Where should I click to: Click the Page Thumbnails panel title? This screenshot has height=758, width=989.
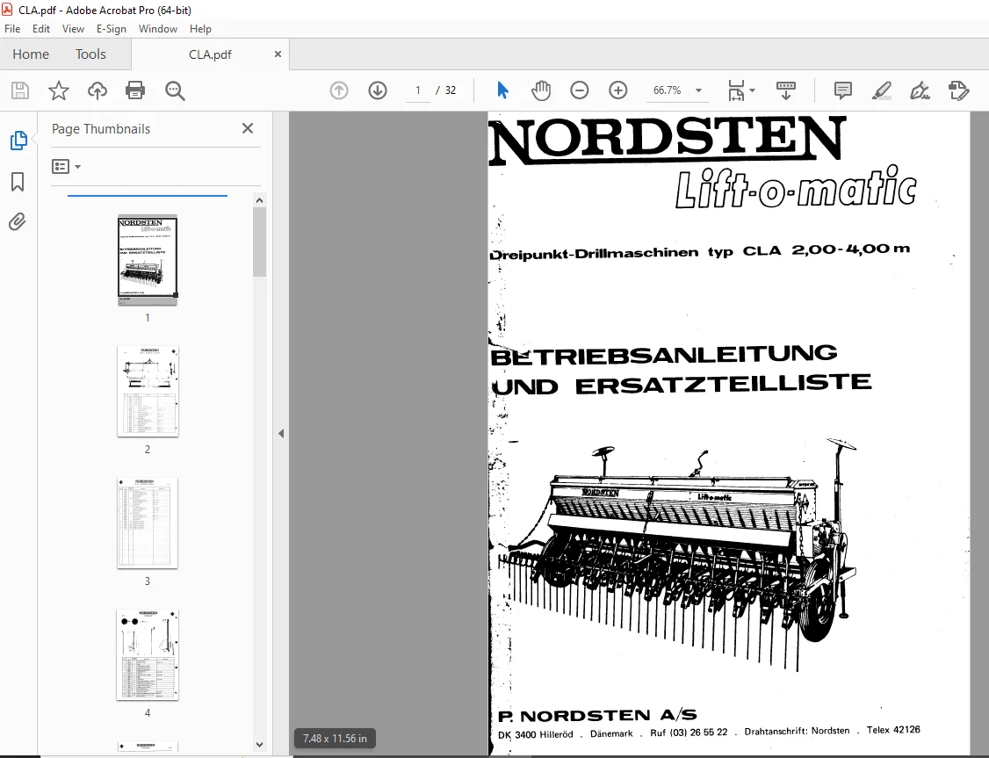point(101,128)
